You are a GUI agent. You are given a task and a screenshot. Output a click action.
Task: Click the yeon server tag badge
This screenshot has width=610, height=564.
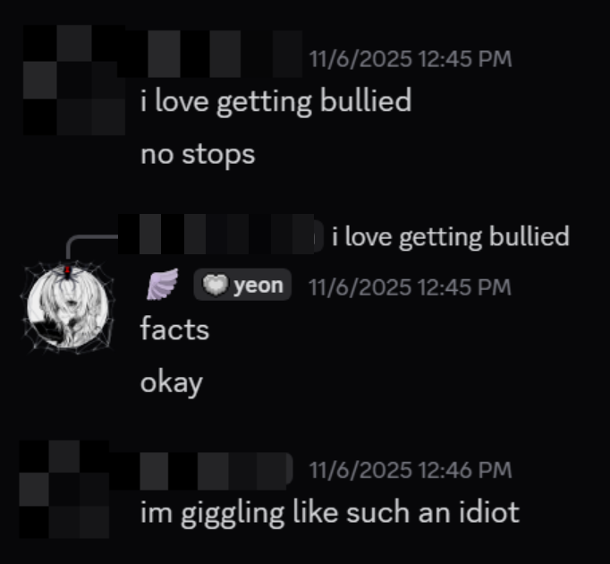242,285
